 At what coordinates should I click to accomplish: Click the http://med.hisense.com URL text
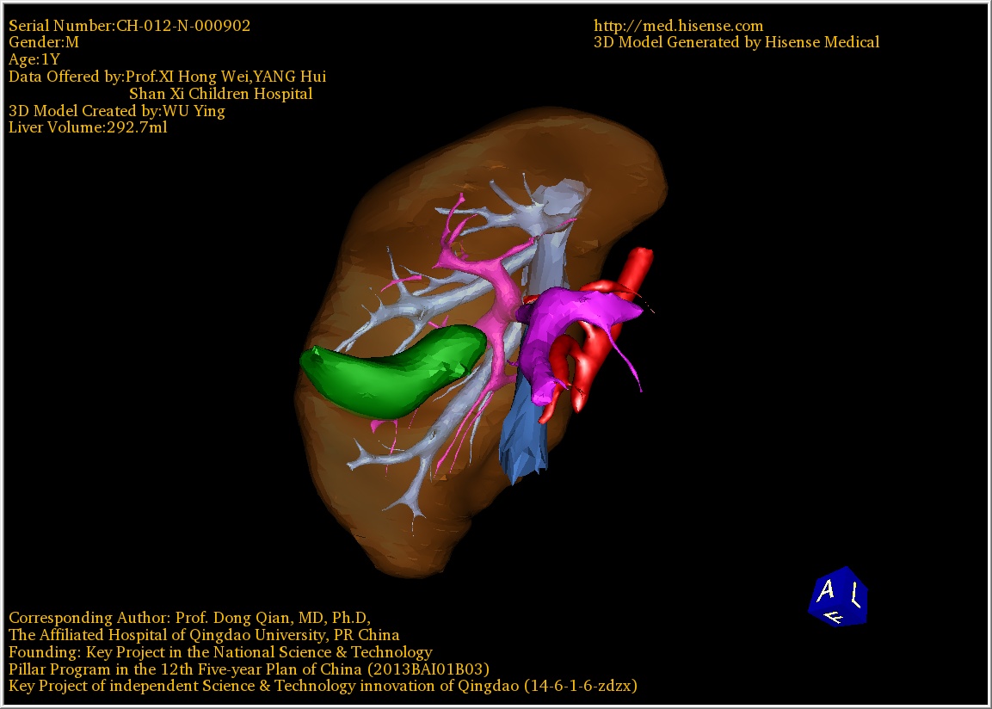(678, 26)
